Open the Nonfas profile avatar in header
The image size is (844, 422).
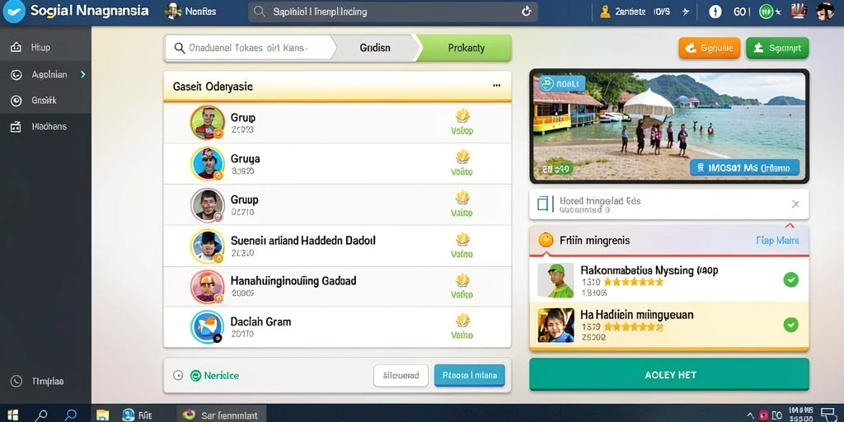pos(173,12)
